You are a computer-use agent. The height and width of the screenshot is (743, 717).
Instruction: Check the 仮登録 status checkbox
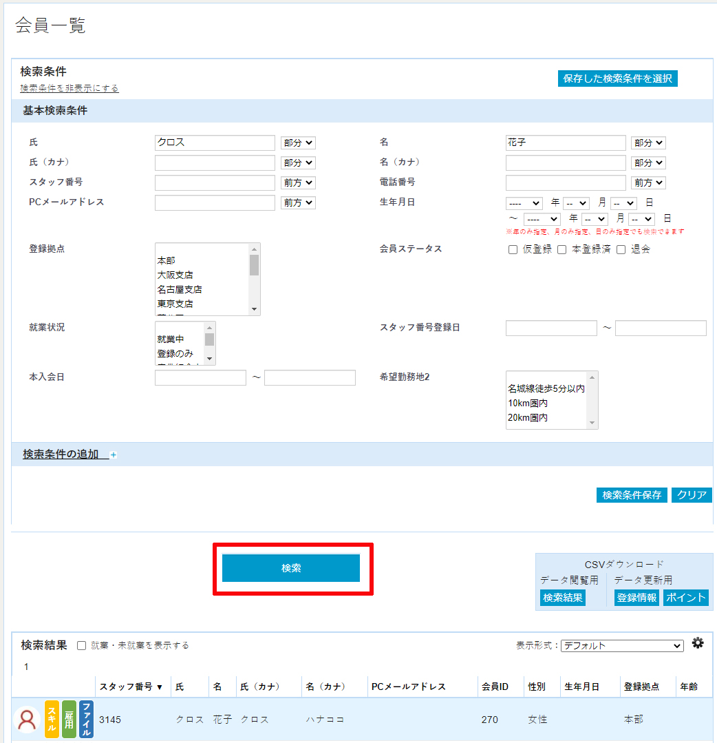(x=513, y=250)
